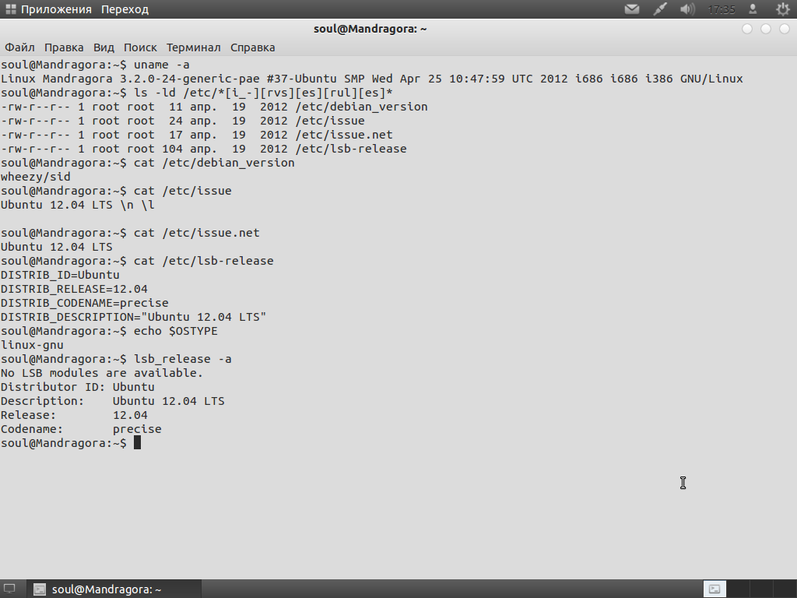Screen dimensions: 797x598
Task: Click the DISTRIB_ID=Ubuntu line
Action: pos(60,275)
